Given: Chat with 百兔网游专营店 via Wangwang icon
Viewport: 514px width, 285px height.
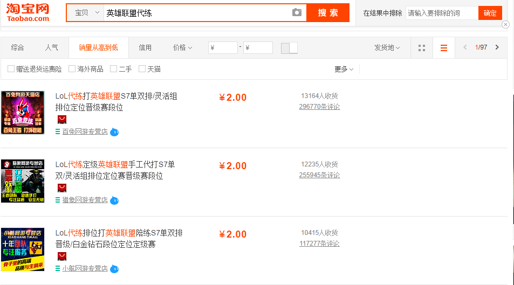Looking at the screenshot, I should [x=114, y=132].
